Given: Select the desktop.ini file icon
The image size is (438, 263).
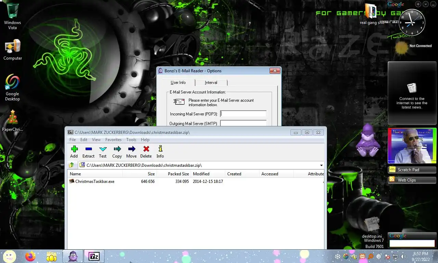Looking at the screenshot, I should click(x=372, y=228).
